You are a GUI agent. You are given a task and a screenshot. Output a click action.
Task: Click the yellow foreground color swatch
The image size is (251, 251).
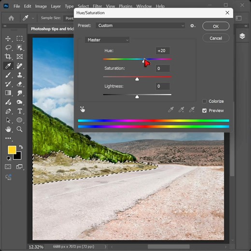12,150
